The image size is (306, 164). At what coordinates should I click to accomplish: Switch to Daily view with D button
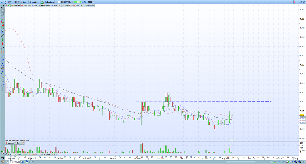pyautogui.click(x=16, y=2)
